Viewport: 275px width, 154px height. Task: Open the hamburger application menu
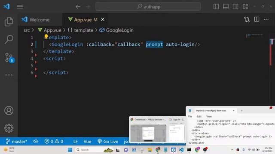tap(20, 7)
